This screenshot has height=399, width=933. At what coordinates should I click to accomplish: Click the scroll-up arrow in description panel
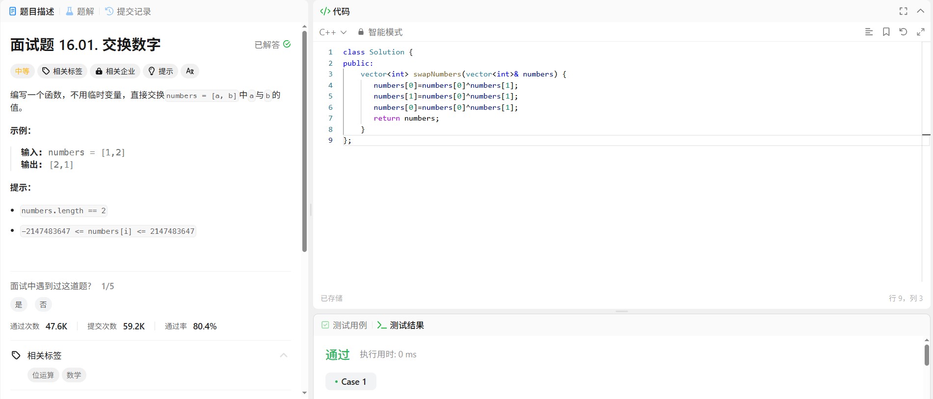point(304,26)
